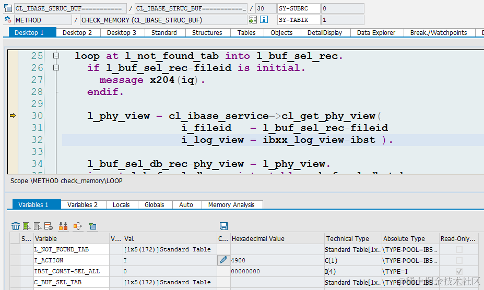Click the gears icon beside METHOD field

[x=8, y=20]
